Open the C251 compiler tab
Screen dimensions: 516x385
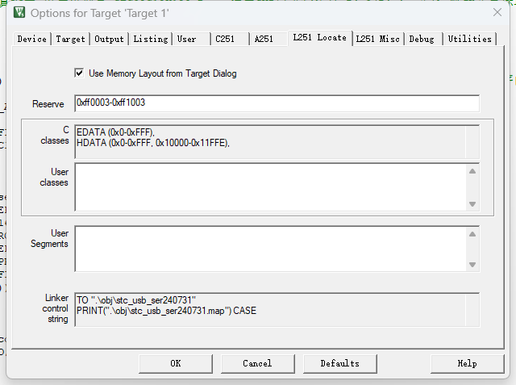225,39
